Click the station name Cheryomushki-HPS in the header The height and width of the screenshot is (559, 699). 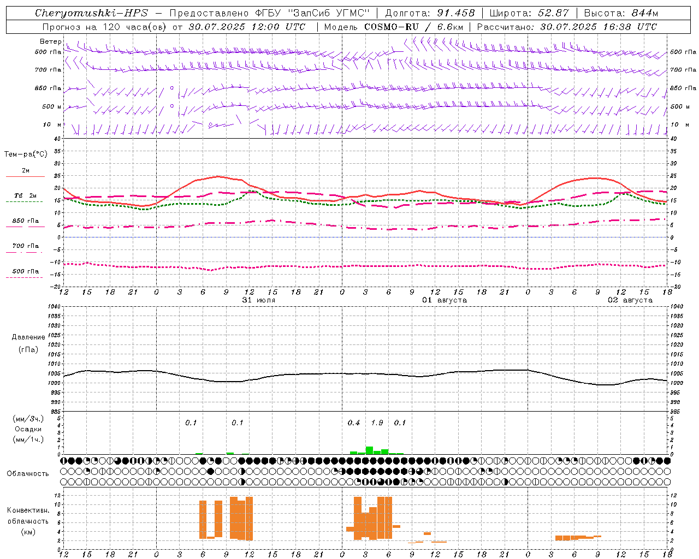coord(91,13)
